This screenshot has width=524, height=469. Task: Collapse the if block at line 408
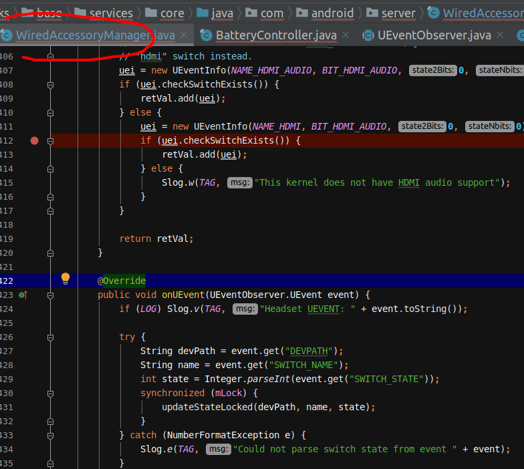pyautogui.click(x=51, y=85)
